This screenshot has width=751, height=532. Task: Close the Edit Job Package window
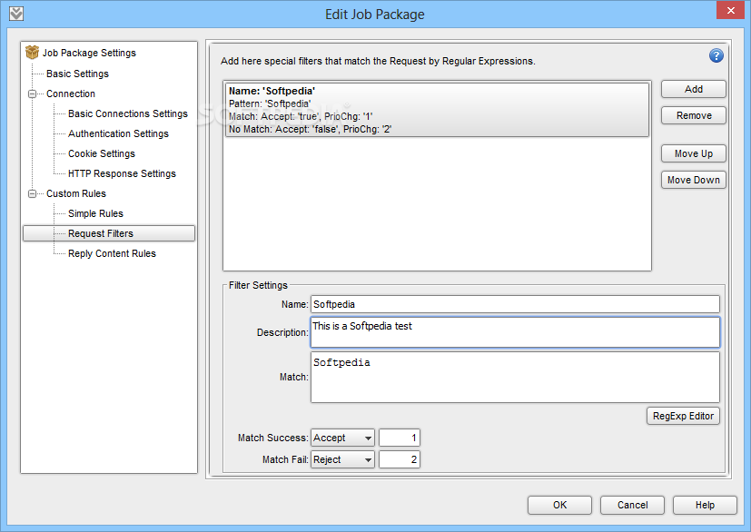(x=730, y=10)
